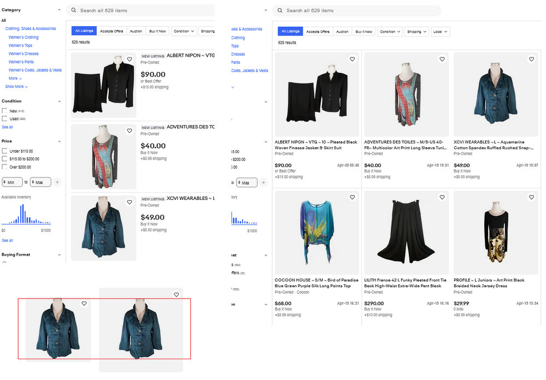Add the COCOON HOUSE top to watchlist
Image resolution: width=546 pixels, height=380 pixels.
coord(352,197)
